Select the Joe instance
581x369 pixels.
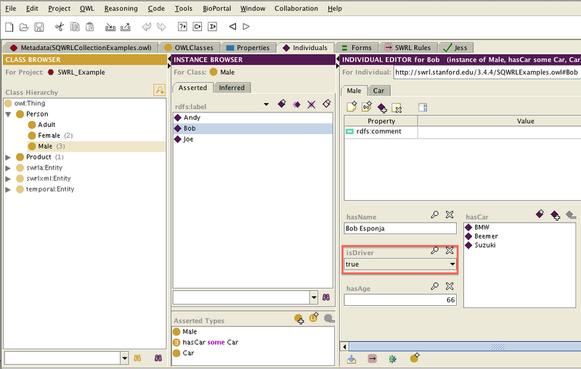point(253,139)
